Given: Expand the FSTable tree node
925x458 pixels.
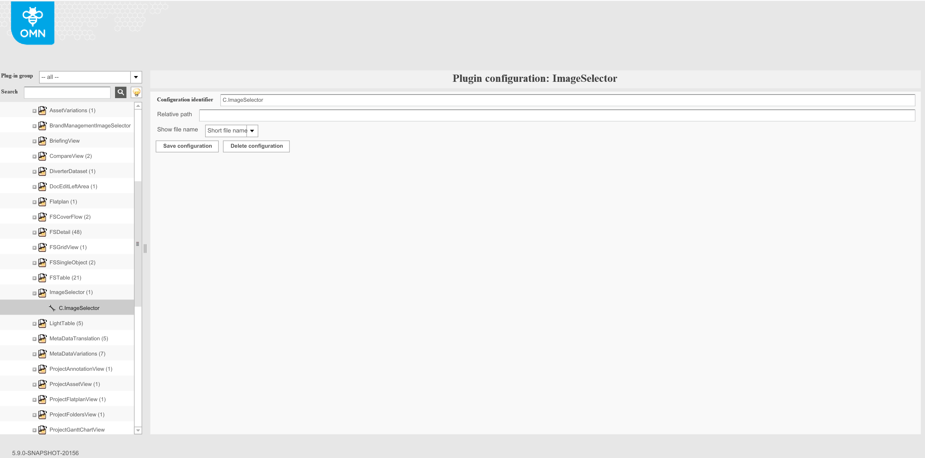Looking at the screenshot, I should [34, 278].
